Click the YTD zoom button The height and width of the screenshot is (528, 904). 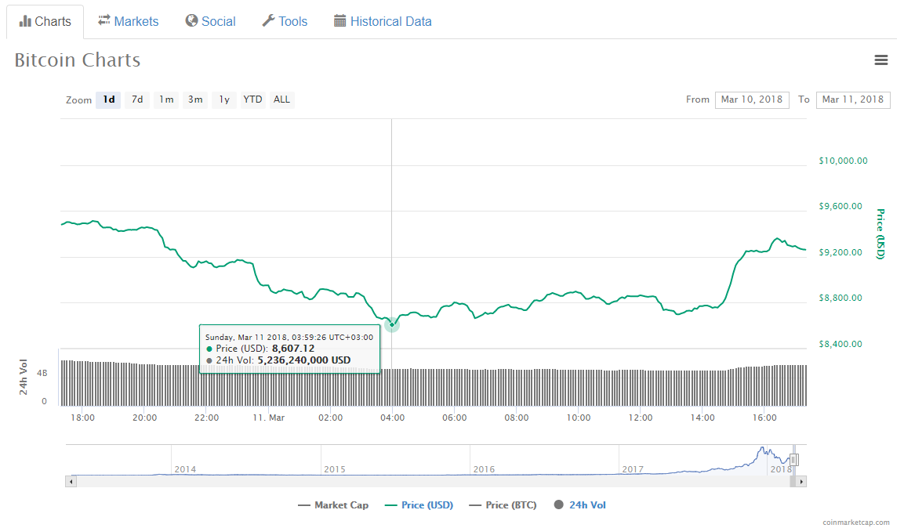[x=252, y=99]
